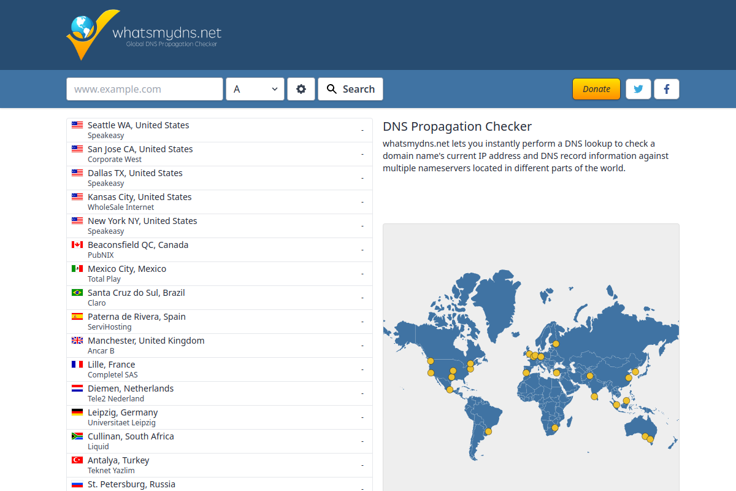Click the Germany flag beside Leipzig
Viewport: 736px width, 491px height.
[77, 412]
